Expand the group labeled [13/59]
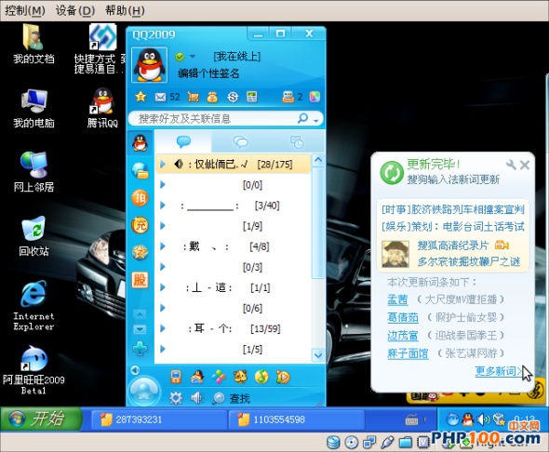This screenshot has height=452, width=549. [163, 328]
